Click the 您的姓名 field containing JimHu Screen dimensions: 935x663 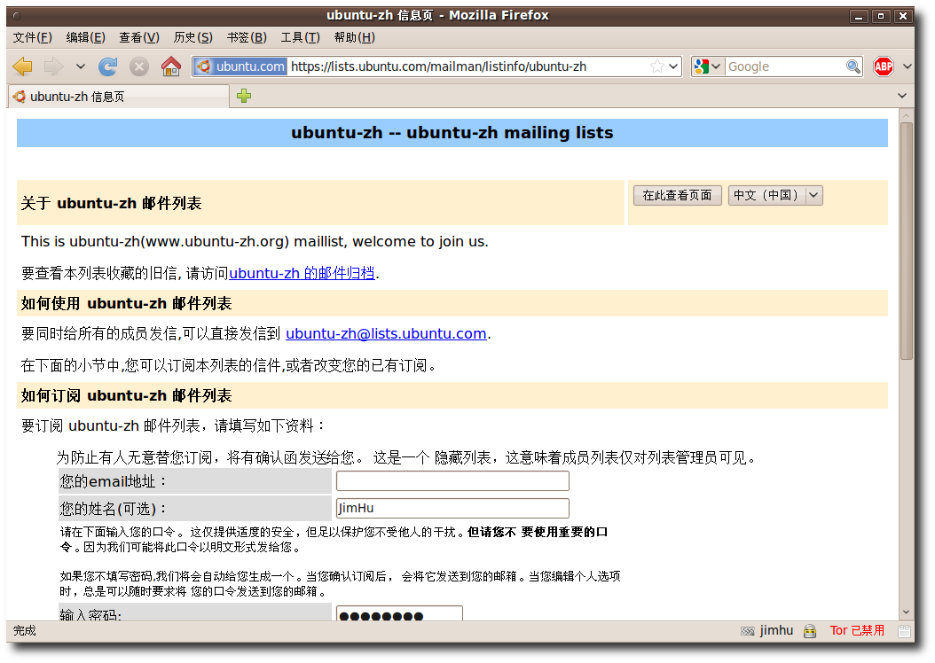tap(452, 508)
